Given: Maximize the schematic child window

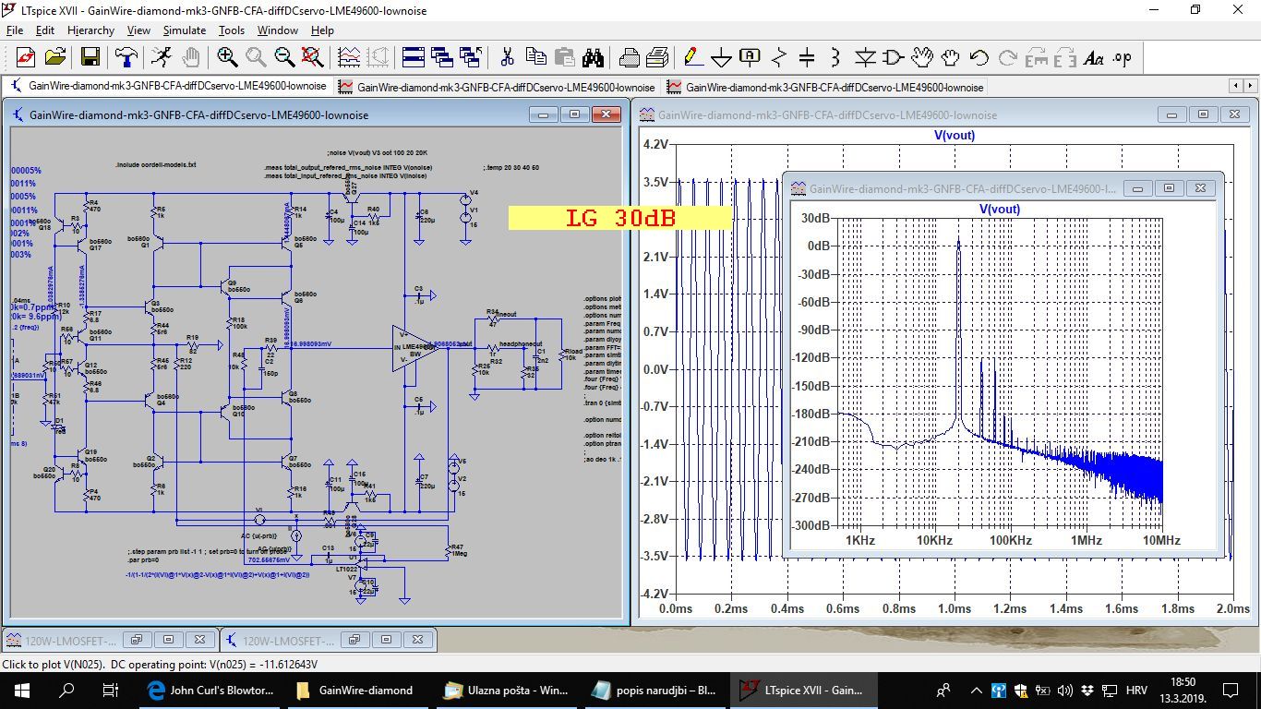Looking at the screenshot, I should (574, 114).
